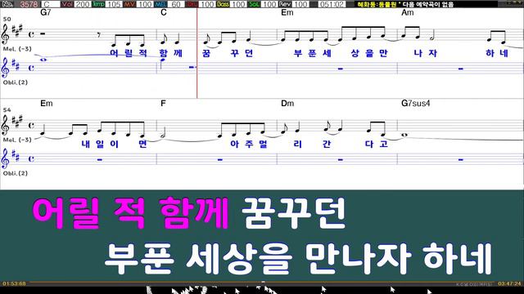Click the red Vol label
This screenshot has width=524, height=294.
pyautogui.click(x=67, y=4)
